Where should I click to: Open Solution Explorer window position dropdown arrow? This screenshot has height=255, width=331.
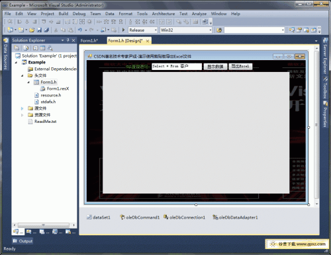[x=62, y=40]
